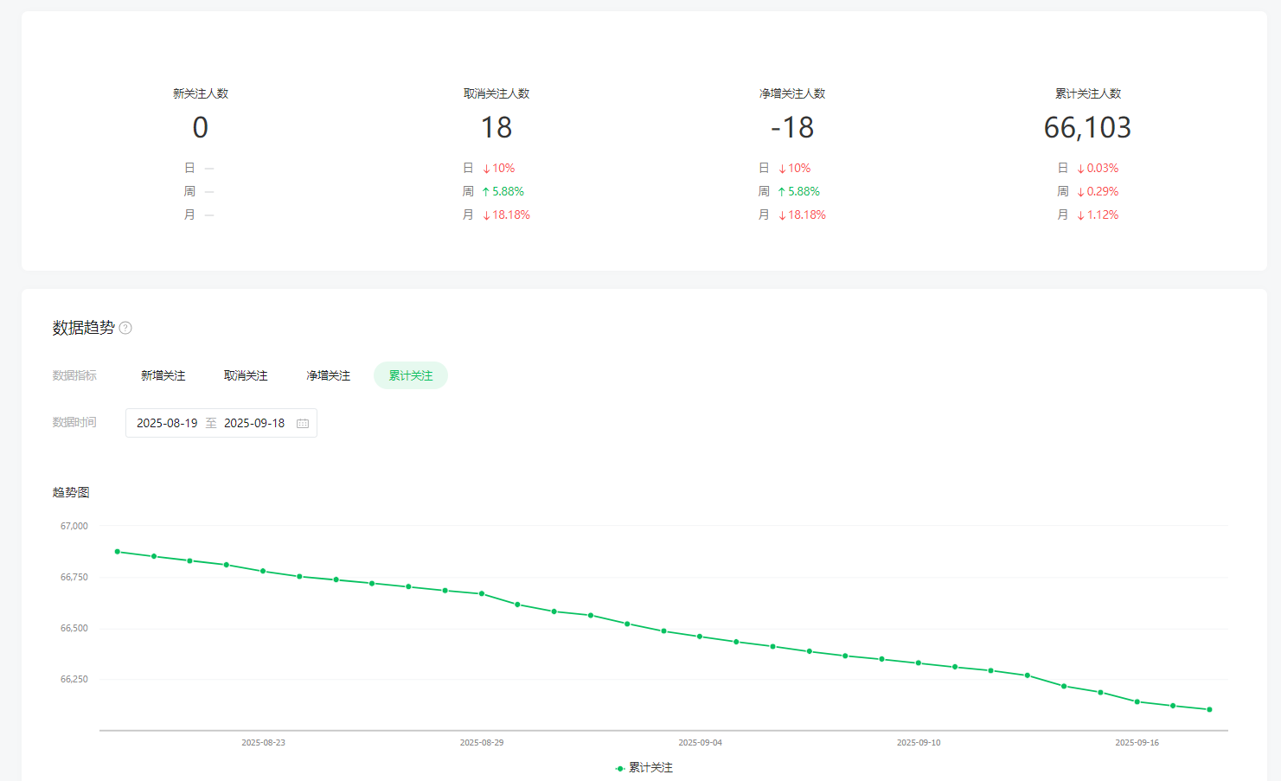Image resolution: width=1281 pixels, height=781 pixels.
Task: Select the 新增关注 metric tab
Action: coord(163,375)
